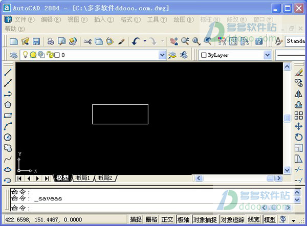
Task: Click the Match Properties brush icon
Action: [x=121, y=41]
